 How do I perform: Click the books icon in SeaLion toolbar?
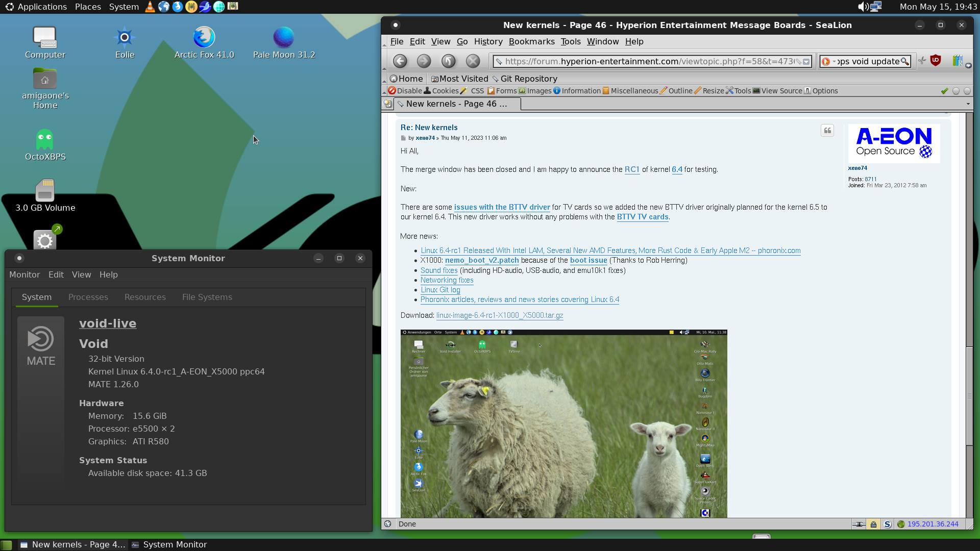tap(958, 61)
